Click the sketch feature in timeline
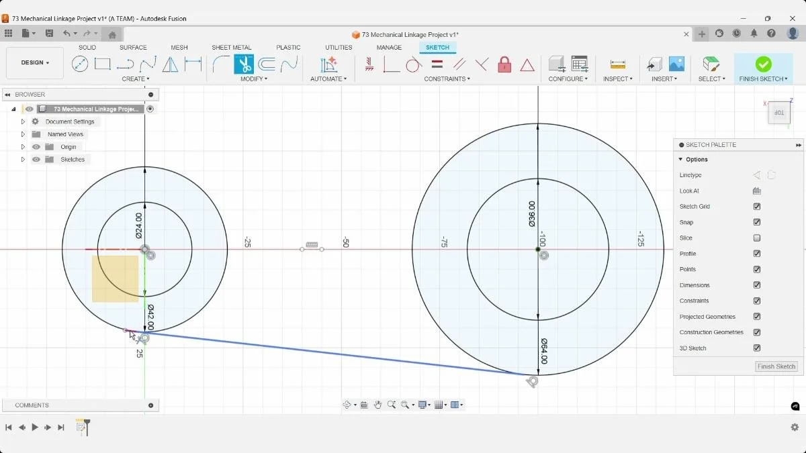Screen dimensions: 806x453 pyautogui.click(x=81, y=427)
